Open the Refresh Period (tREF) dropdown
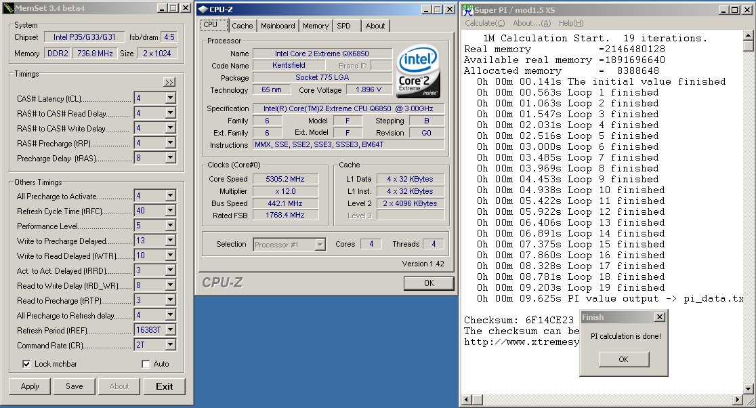Image resolution: width=756 pixels, height=408 pixels. coord(170,330)
